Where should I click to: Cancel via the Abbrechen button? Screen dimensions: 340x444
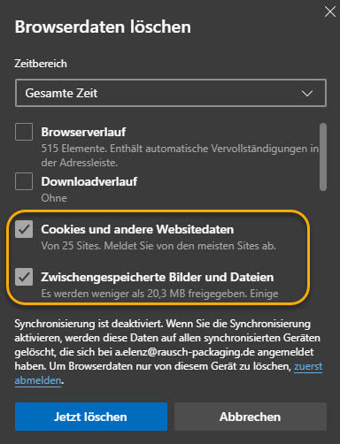251,417
